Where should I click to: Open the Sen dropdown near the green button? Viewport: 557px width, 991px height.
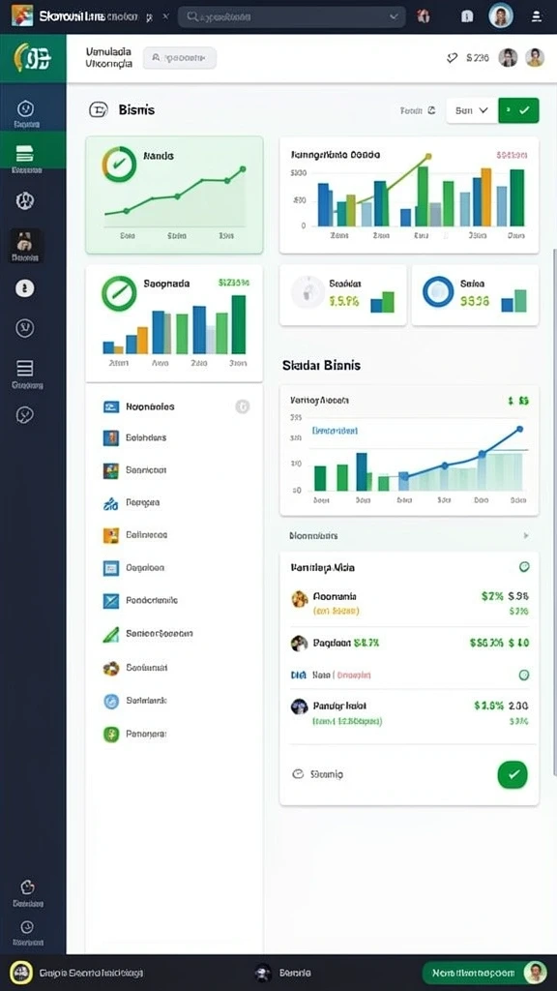pyautogui.click(x=471, y=110)
